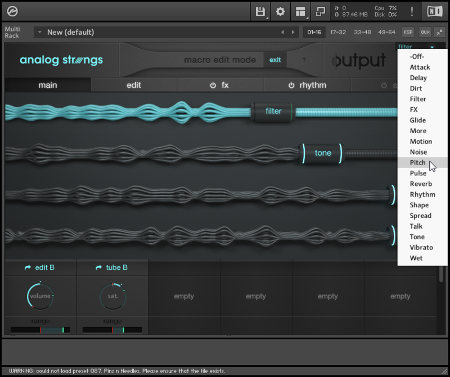Show channels 33-48 page
The width and height of the screenshot is (450, 377).
(362, 32)
